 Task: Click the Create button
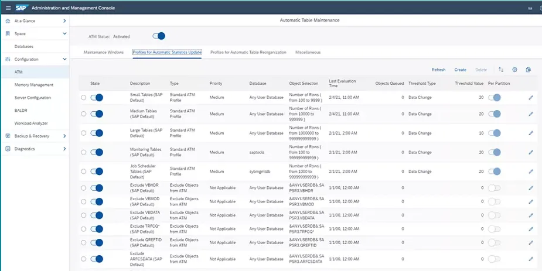coord(460,70)
